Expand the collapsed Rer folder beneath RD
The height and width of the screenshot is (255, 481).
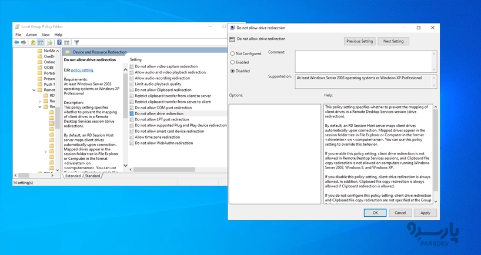(40, 101)
